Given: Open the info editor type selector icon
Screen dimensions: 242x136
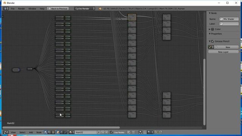Looking at the screenshot, I should pyautogui.click(x=6, y=9).
